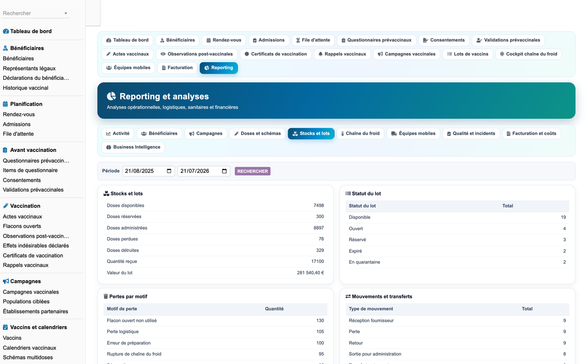Viewport: 588px width, 364px height.
Task: Click the boxes icon beside Stocks et lots heading
Action: (x=106, y=194)
